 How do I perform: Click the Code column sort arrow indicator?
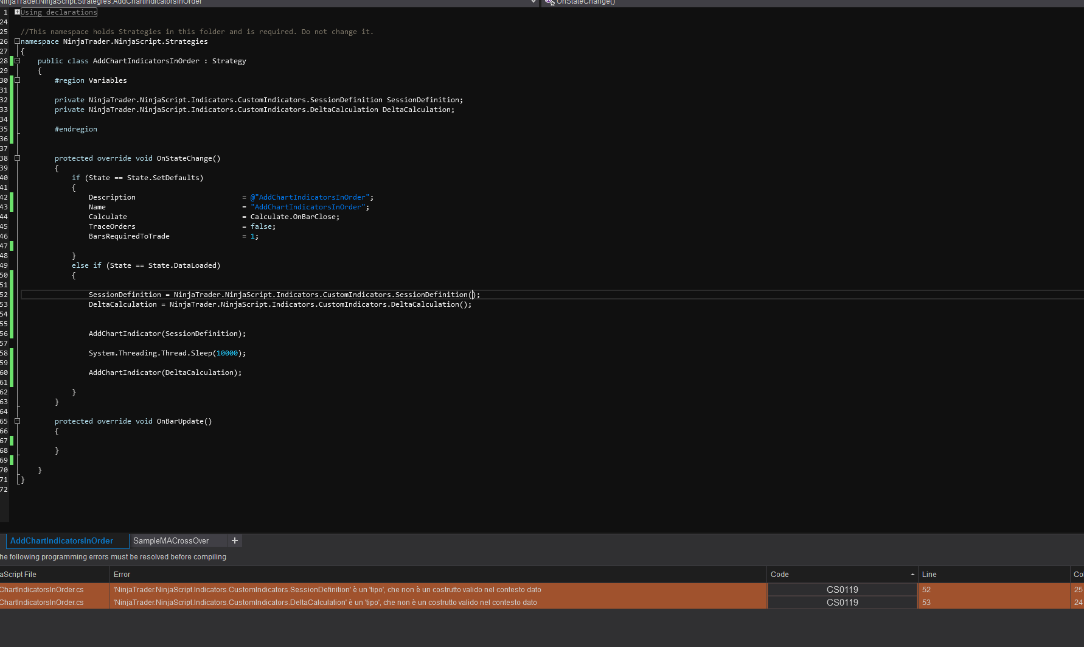pyautogui.click(x=912, y=575)
